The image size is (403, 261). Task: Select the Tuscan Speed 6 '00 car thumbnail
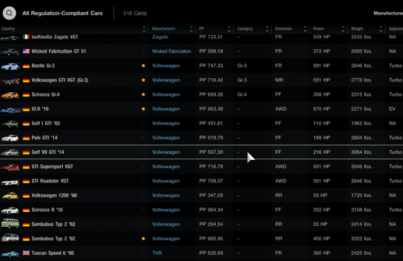10,253
